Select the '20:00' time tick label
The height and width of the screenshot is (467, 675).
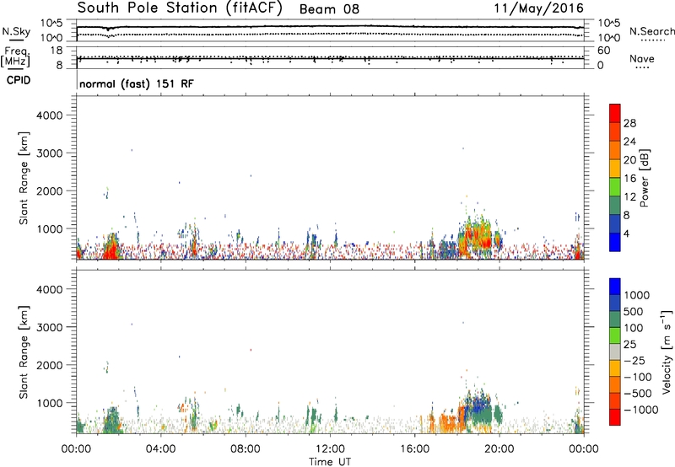point(499,449)
